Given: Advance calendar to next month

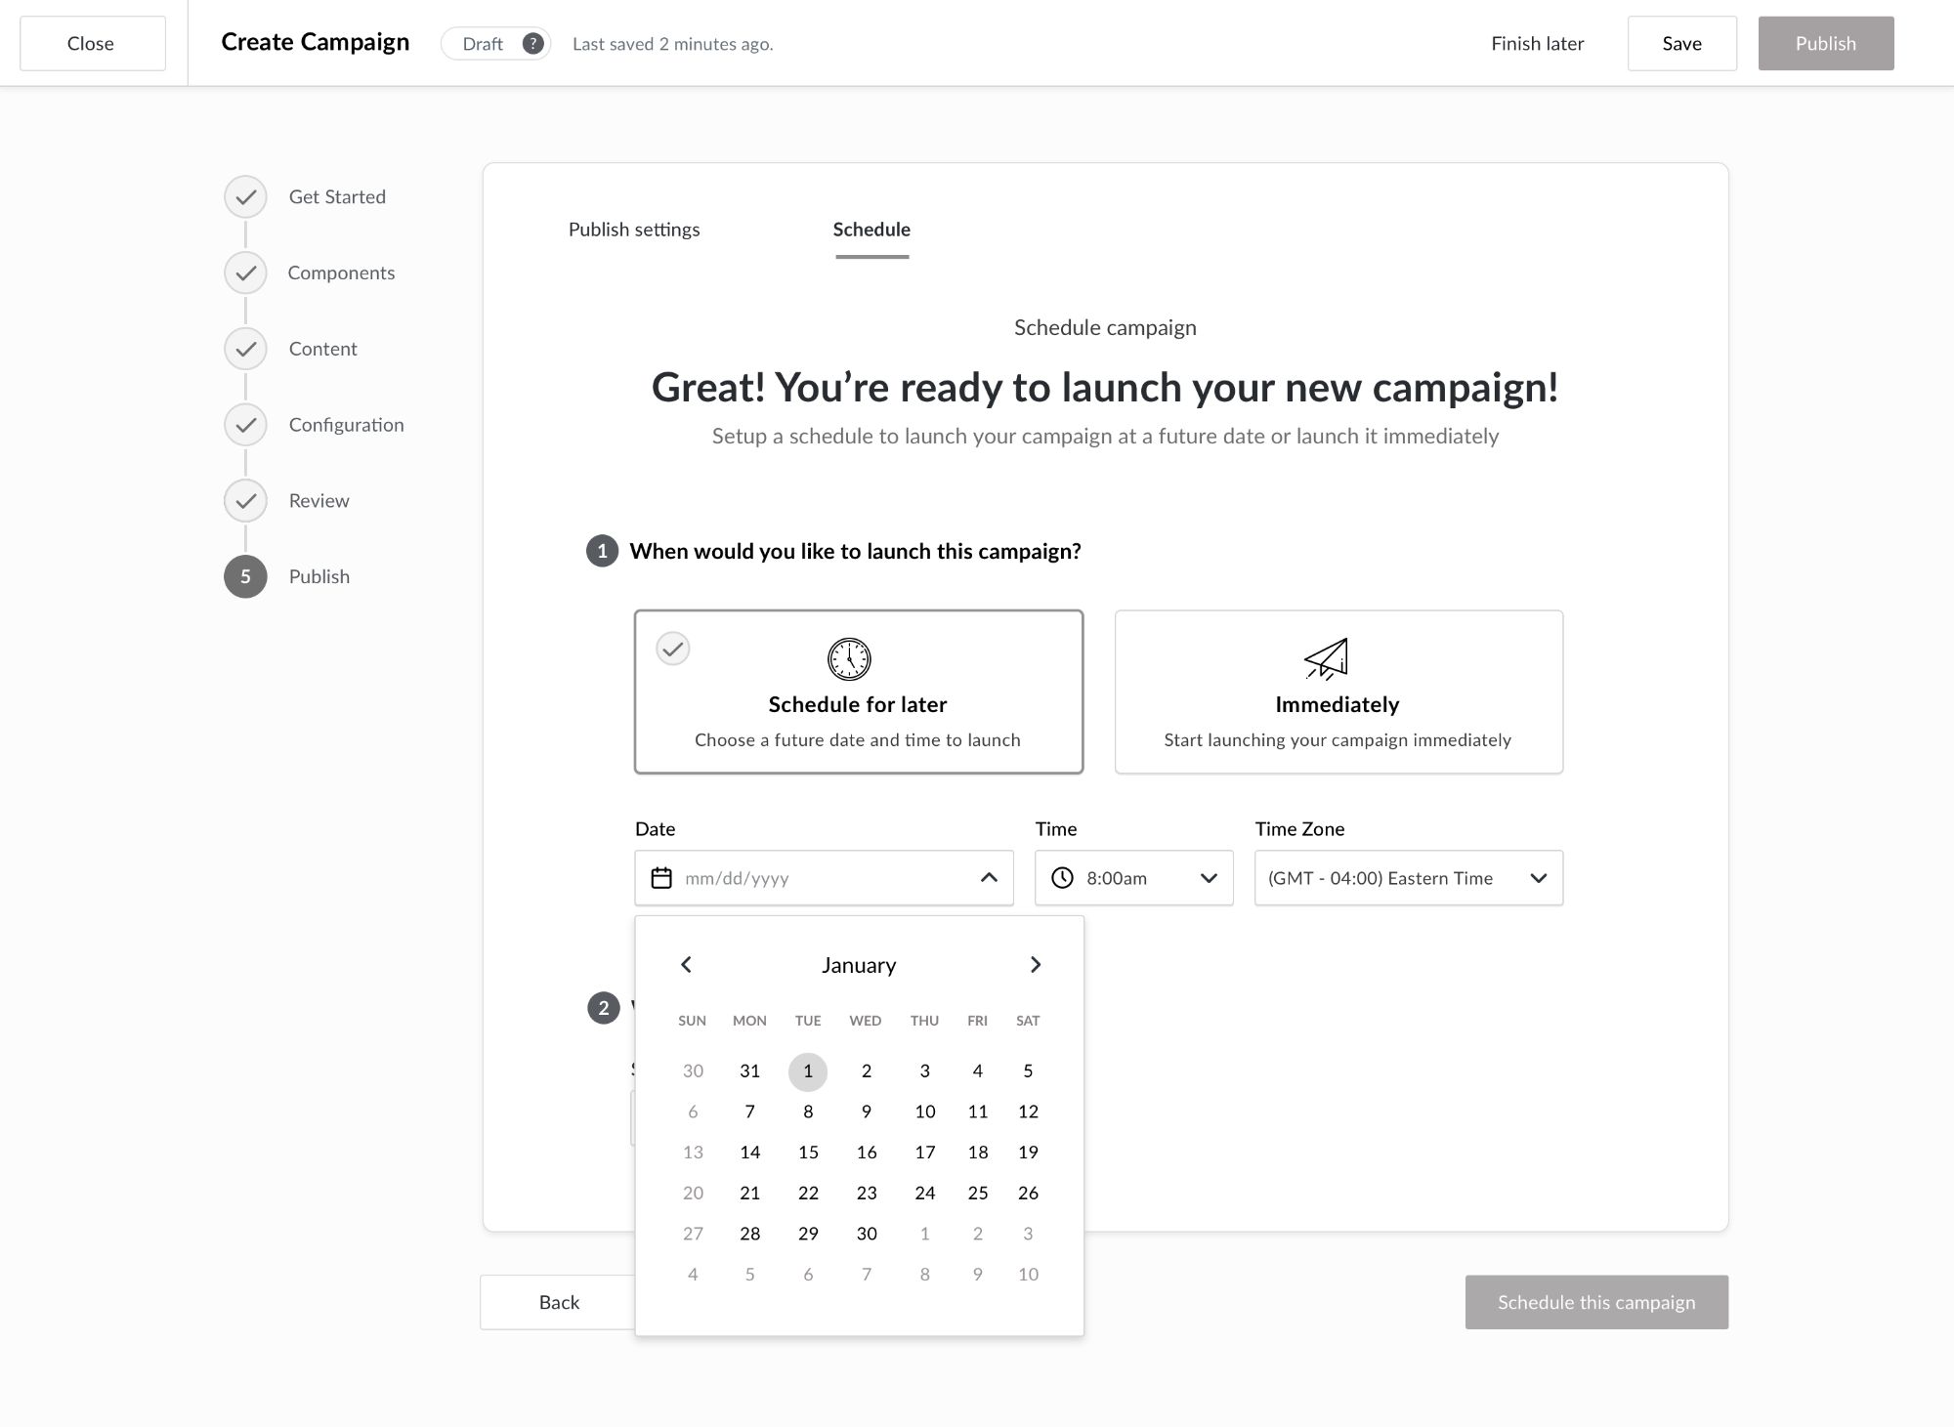Looking at the screenshot, I should click(1036, 965).
